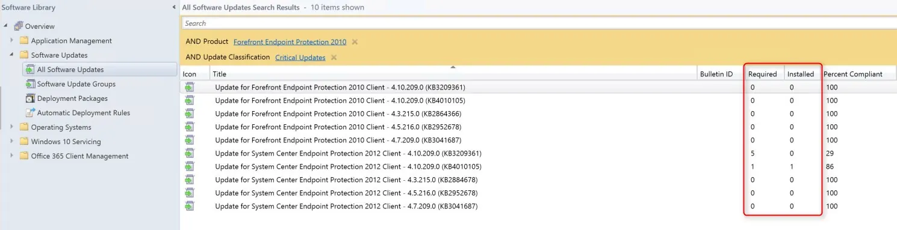
Task: Sort by the Percent Compliant column
Action: (x=852, y=74)
